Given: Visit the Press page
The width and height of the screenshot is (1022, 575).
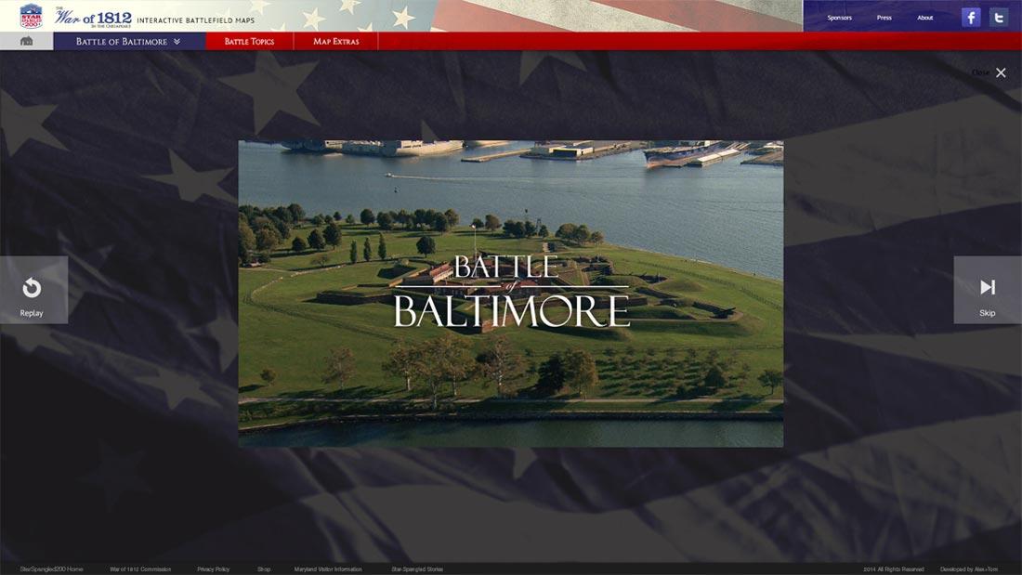Looking at the screenshot, I should pyautogui.click(x=884, y=17).
